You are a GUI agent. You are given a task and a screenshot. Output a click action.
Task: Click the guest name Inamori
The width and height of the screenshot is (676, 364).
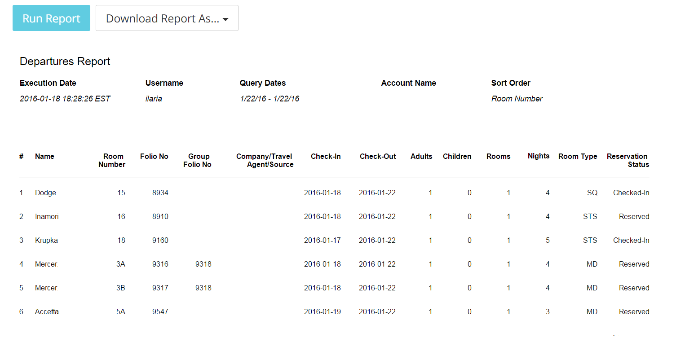click(47, 217)
